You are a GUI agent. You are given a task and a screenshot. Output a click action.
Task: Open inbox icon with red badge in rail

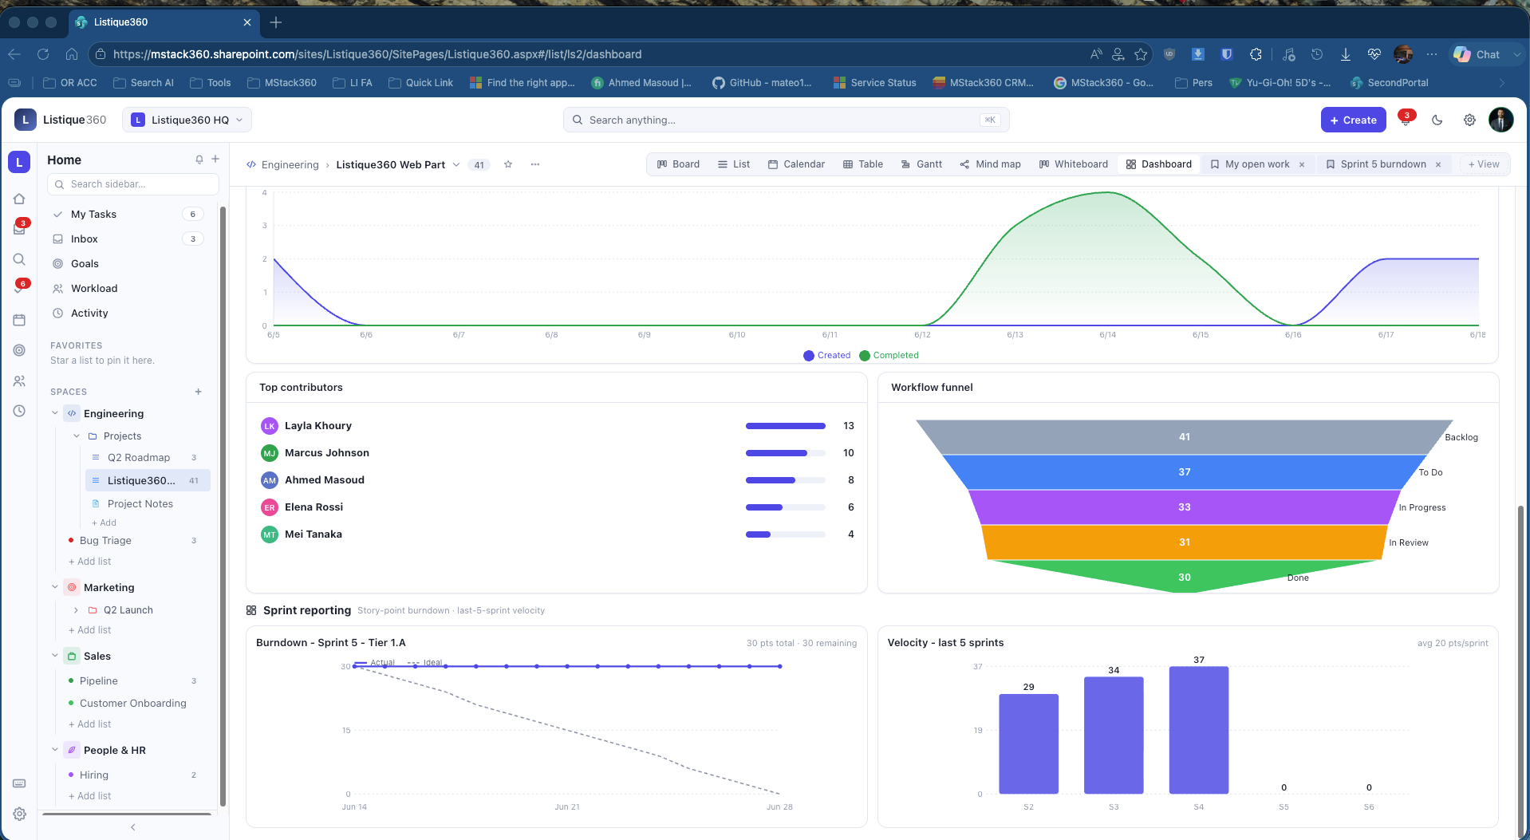(19, 229)
